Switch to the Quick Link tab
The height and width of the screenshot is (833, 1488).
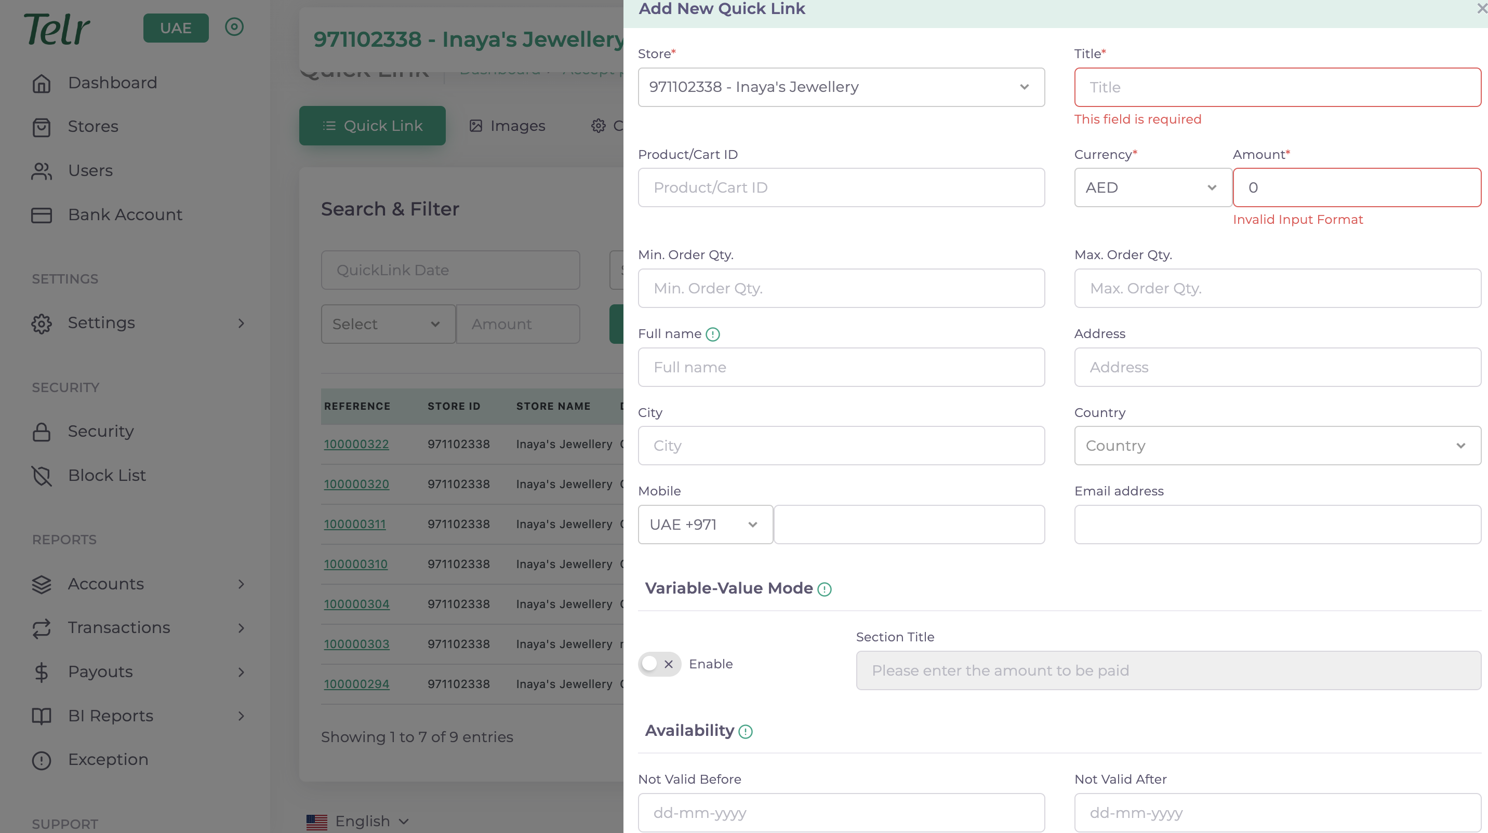click(373, 125)
